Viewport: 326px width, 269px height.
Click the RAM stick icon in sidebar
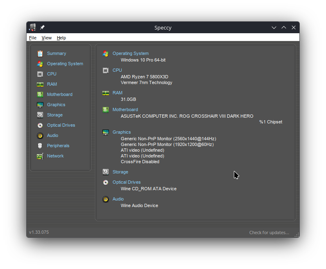click(x=40, y=84)
